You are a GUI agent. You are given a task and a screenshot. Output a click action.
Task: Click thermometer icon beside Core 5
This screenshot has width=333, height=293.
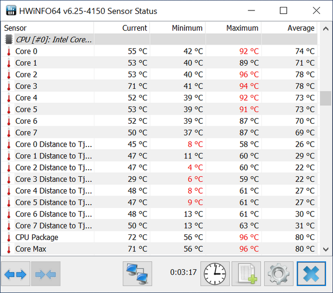(9, 109)
